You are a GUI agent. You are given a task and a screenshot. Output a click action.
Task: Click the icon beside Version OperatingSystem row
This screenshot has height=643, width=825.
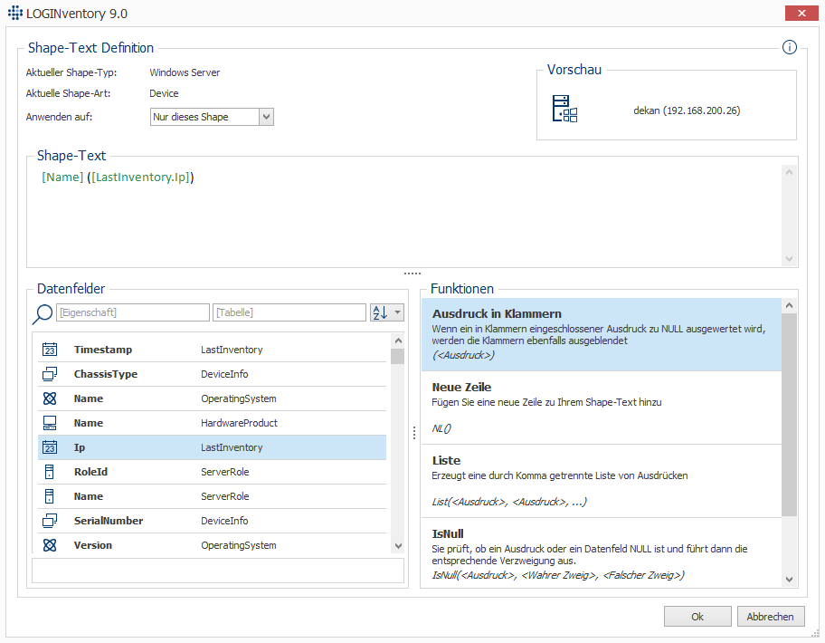50,545
